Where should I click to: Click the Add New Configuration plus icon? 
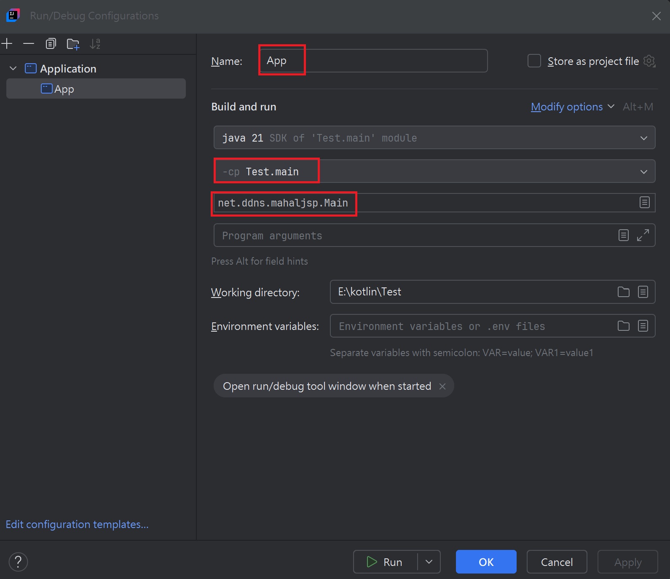pos(7,44)
